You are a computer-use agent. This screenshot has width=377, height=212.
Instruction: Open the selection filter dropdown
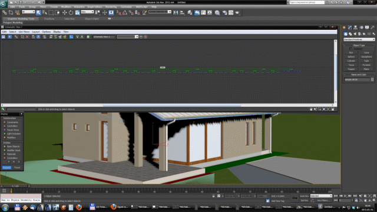coord(28,12)
